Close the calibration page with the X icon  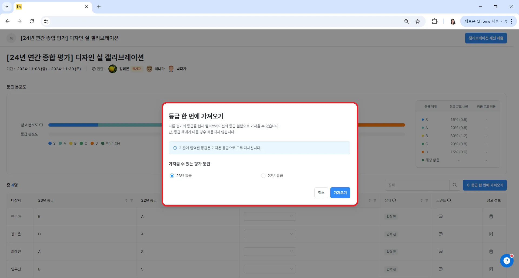click(11, 38)
